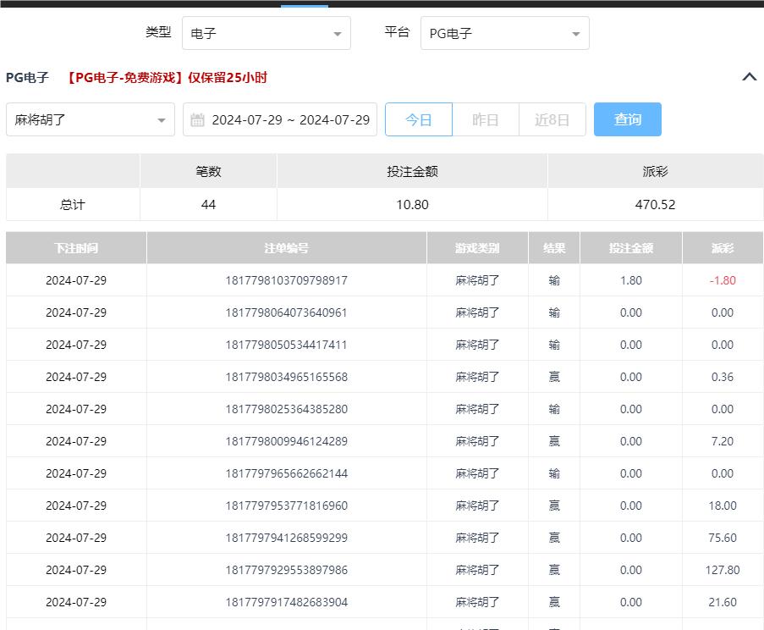Open bet number 1817798103709798917
764x630 pixels.
point(286,280)
